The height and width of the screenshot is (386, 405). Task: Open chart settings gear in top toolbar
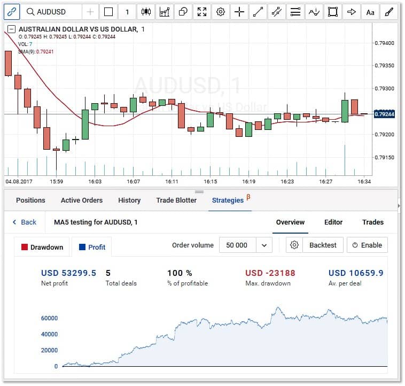click(x=220, y=12)
